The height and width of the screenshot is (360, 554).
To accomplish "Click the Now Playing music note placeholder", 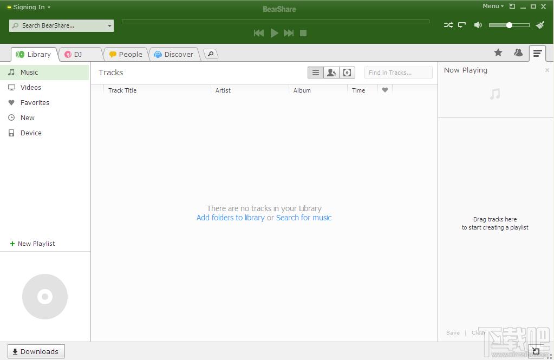I will click(495, 94).
